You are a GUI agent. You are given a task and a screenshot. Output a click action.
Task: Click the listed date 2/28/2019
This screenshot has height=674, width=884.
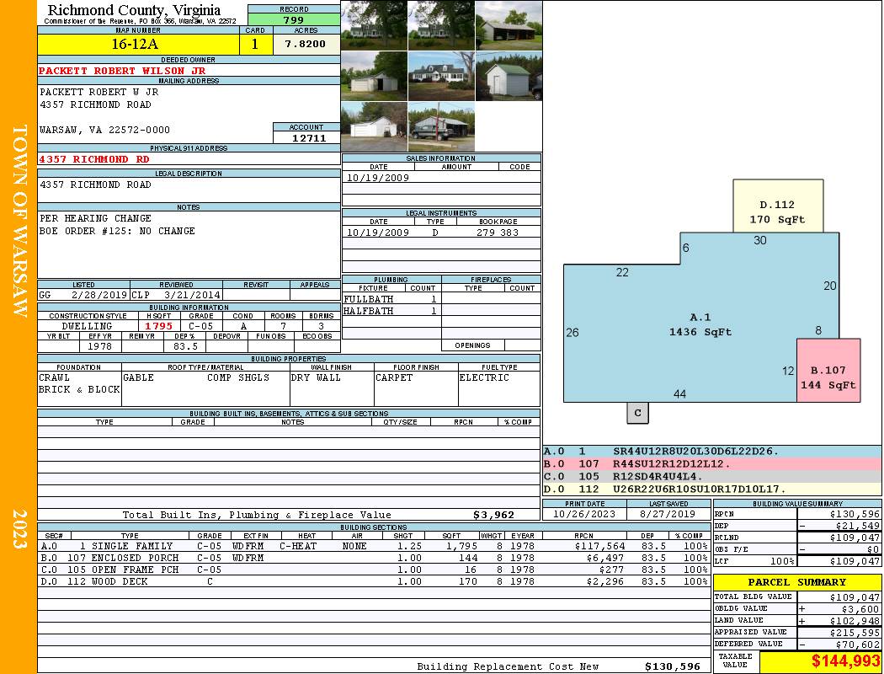tap(99, 295)
